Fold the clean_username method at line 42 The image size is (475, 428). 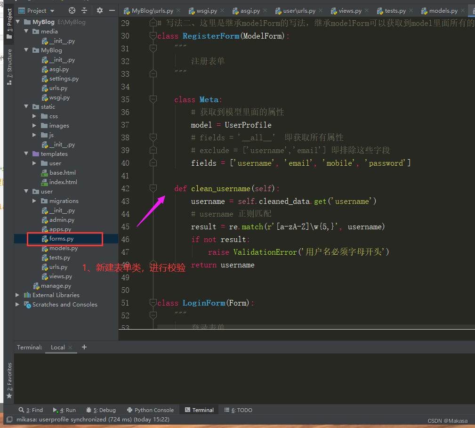pyautogui.click(x=153, y=188)
